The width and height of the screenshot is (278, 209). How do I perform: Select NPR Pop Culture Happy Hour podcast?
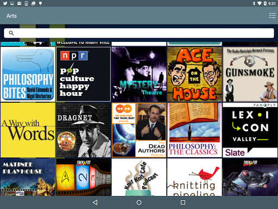click(x=84, y=74)
